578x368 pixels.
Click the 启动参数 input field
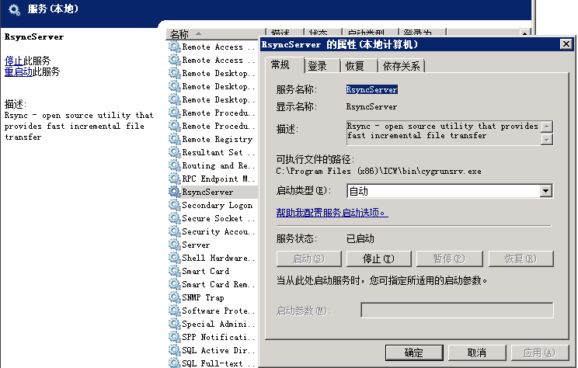coord(457,311)
